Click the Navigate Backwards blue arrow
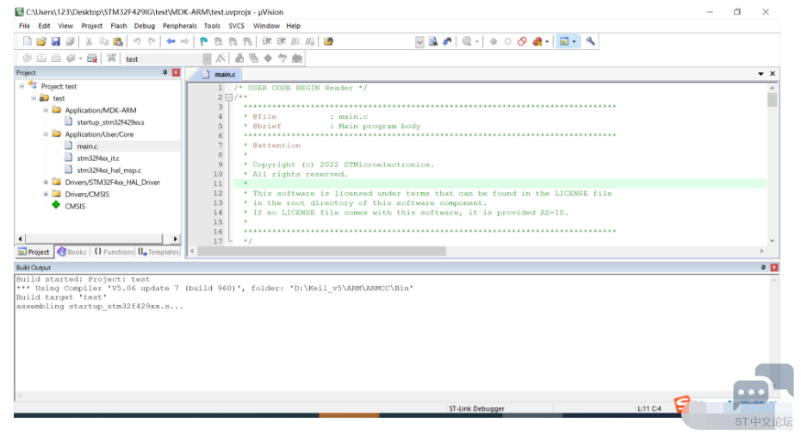The width and height of the screenshot is (801, 435). (171, 41)
